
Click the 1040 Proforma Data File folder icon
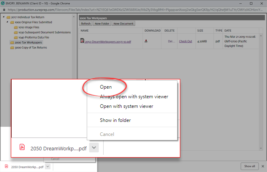(16, 37)
